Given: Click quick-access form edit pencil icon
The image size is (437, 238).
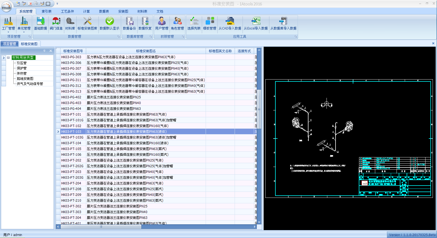Looking at the screenshot, I should [x=42, y=4].
